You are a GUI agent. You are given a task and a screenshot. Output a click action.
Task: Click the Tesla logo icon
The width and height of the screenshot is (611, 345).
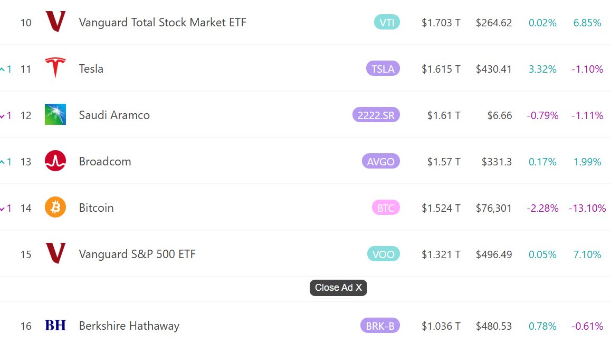tap(55, 68)
